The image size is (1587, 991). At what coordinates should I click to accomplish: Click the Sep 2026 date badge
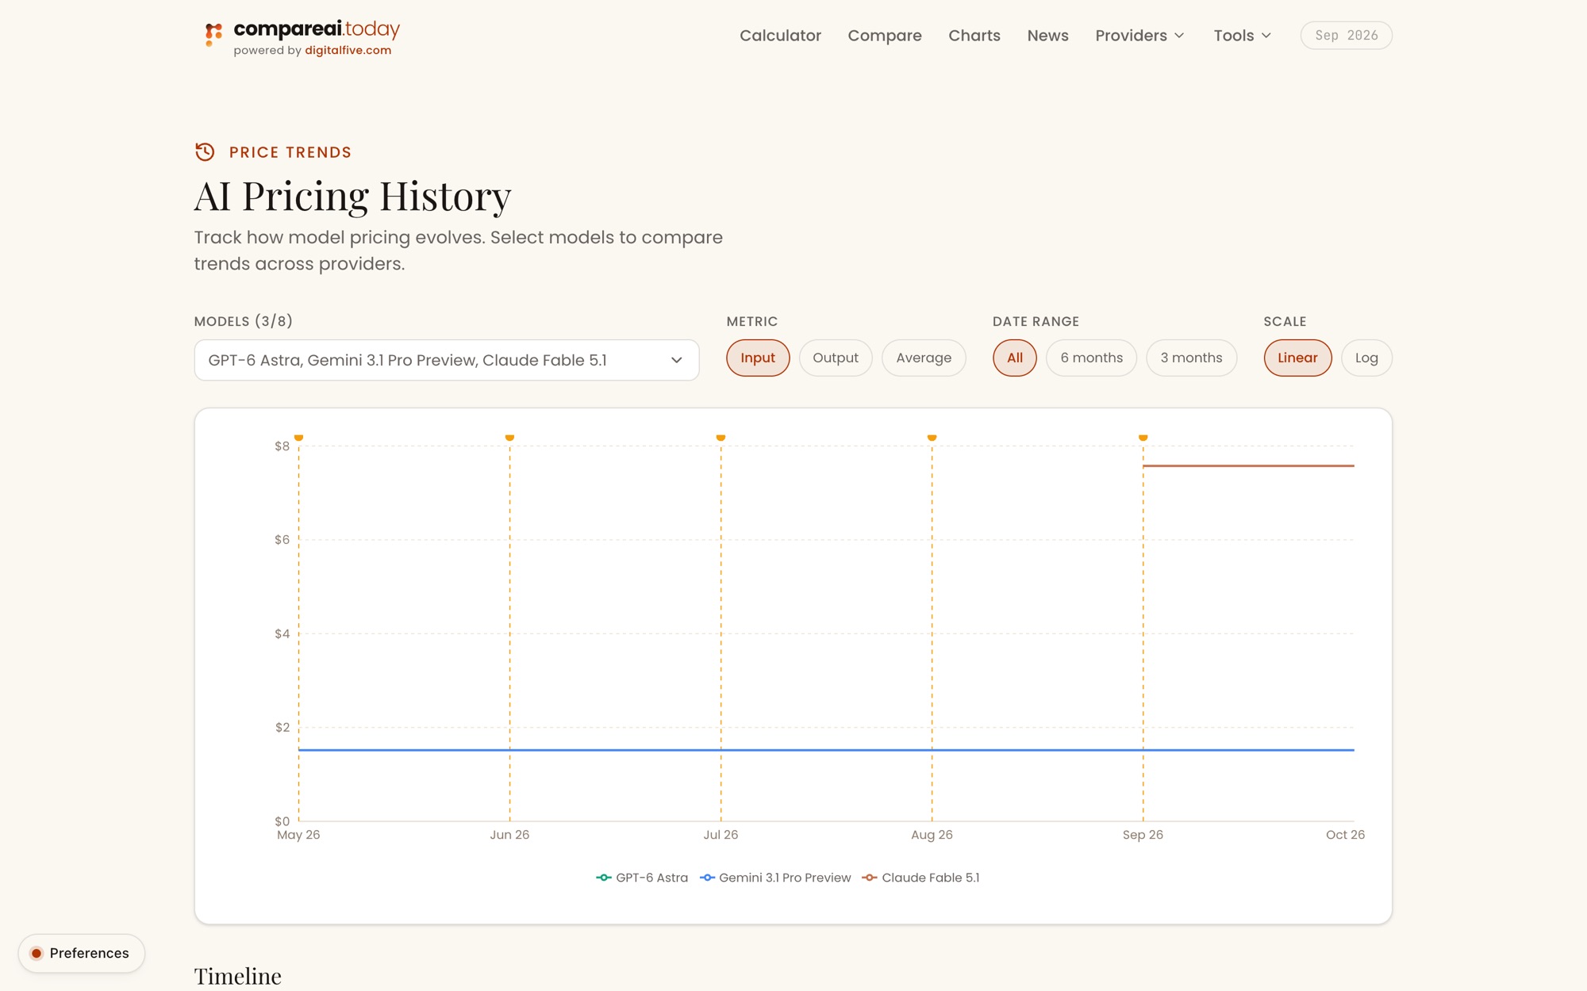pos(1346,35)
